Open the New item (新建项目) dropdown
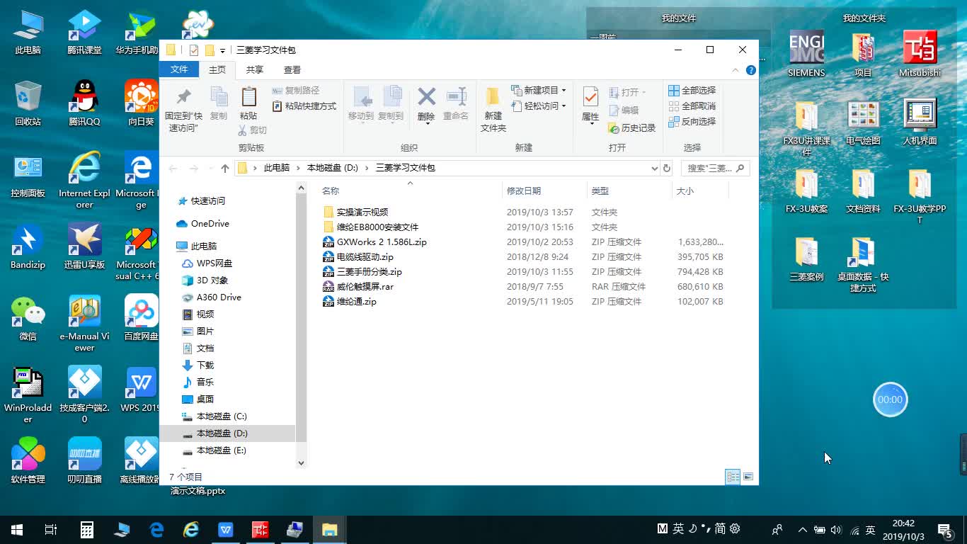Viewport: 967px width, 544px height. tap(539, 91)
